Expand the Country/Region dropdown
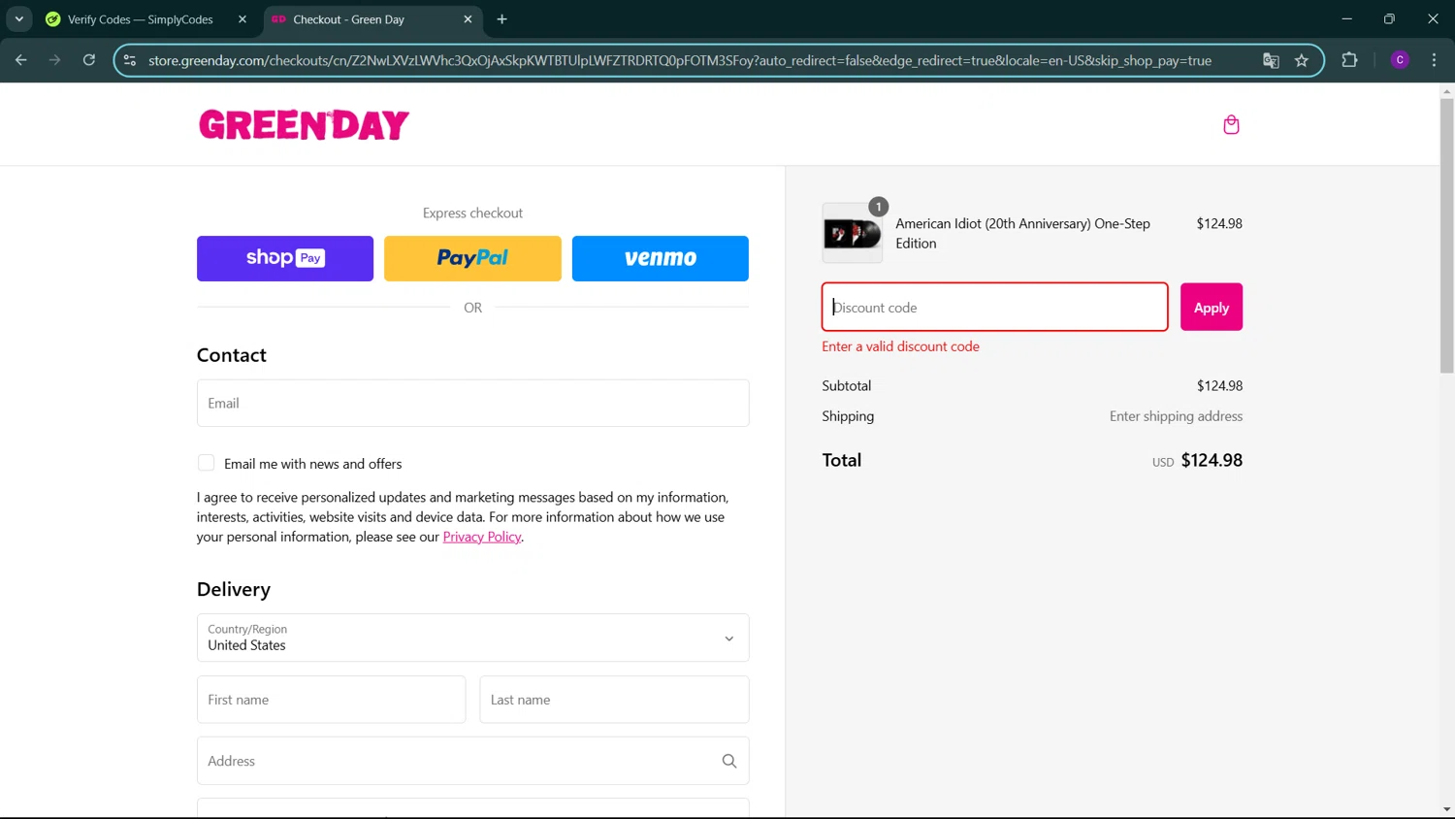 (x=472, y=638)
